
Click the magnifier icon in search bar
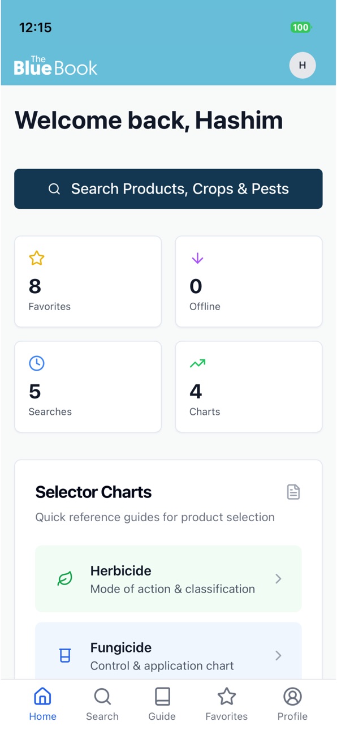click(54, 189)
